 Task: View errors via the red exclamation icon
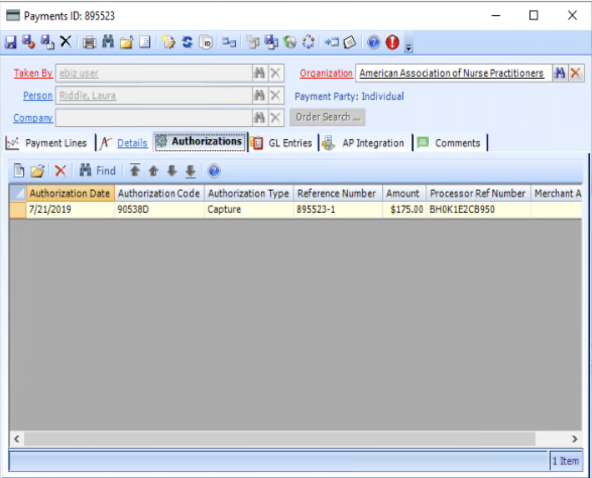tap(392, 42)
